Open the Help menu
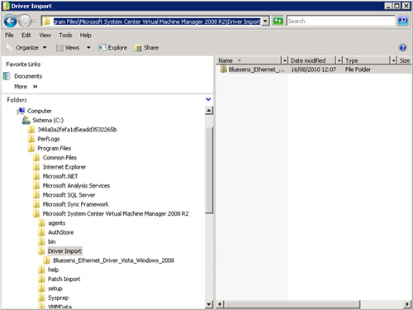Viewport: 413px width, 310px height. point(86,36)
